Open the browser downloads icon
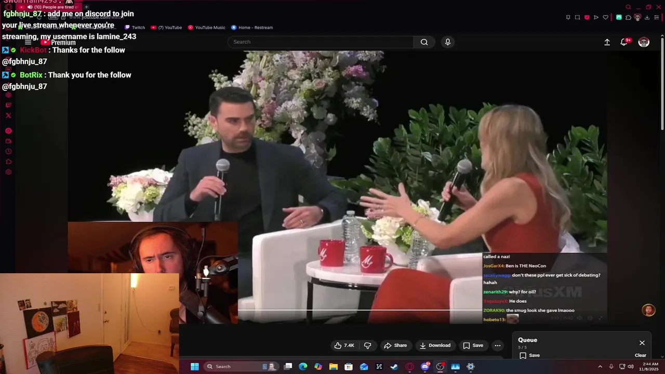 pyautogui.click(x=647, y=17)
